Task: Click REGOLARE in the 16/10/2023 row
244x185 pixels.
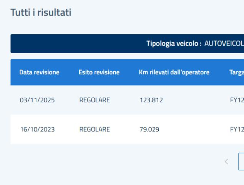Action: point(94,129)
